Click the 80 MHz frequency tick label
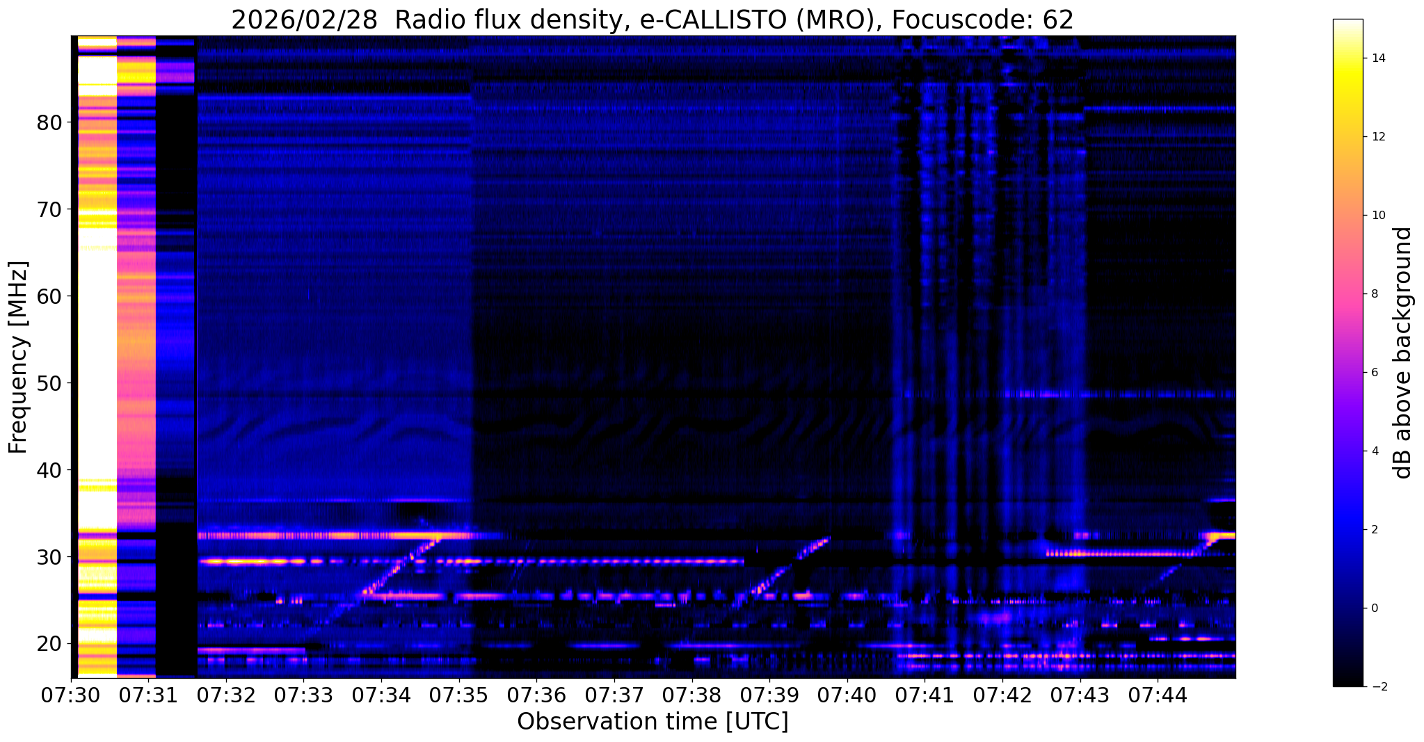Screen dimensions: 1424x742 pos(49,123)
